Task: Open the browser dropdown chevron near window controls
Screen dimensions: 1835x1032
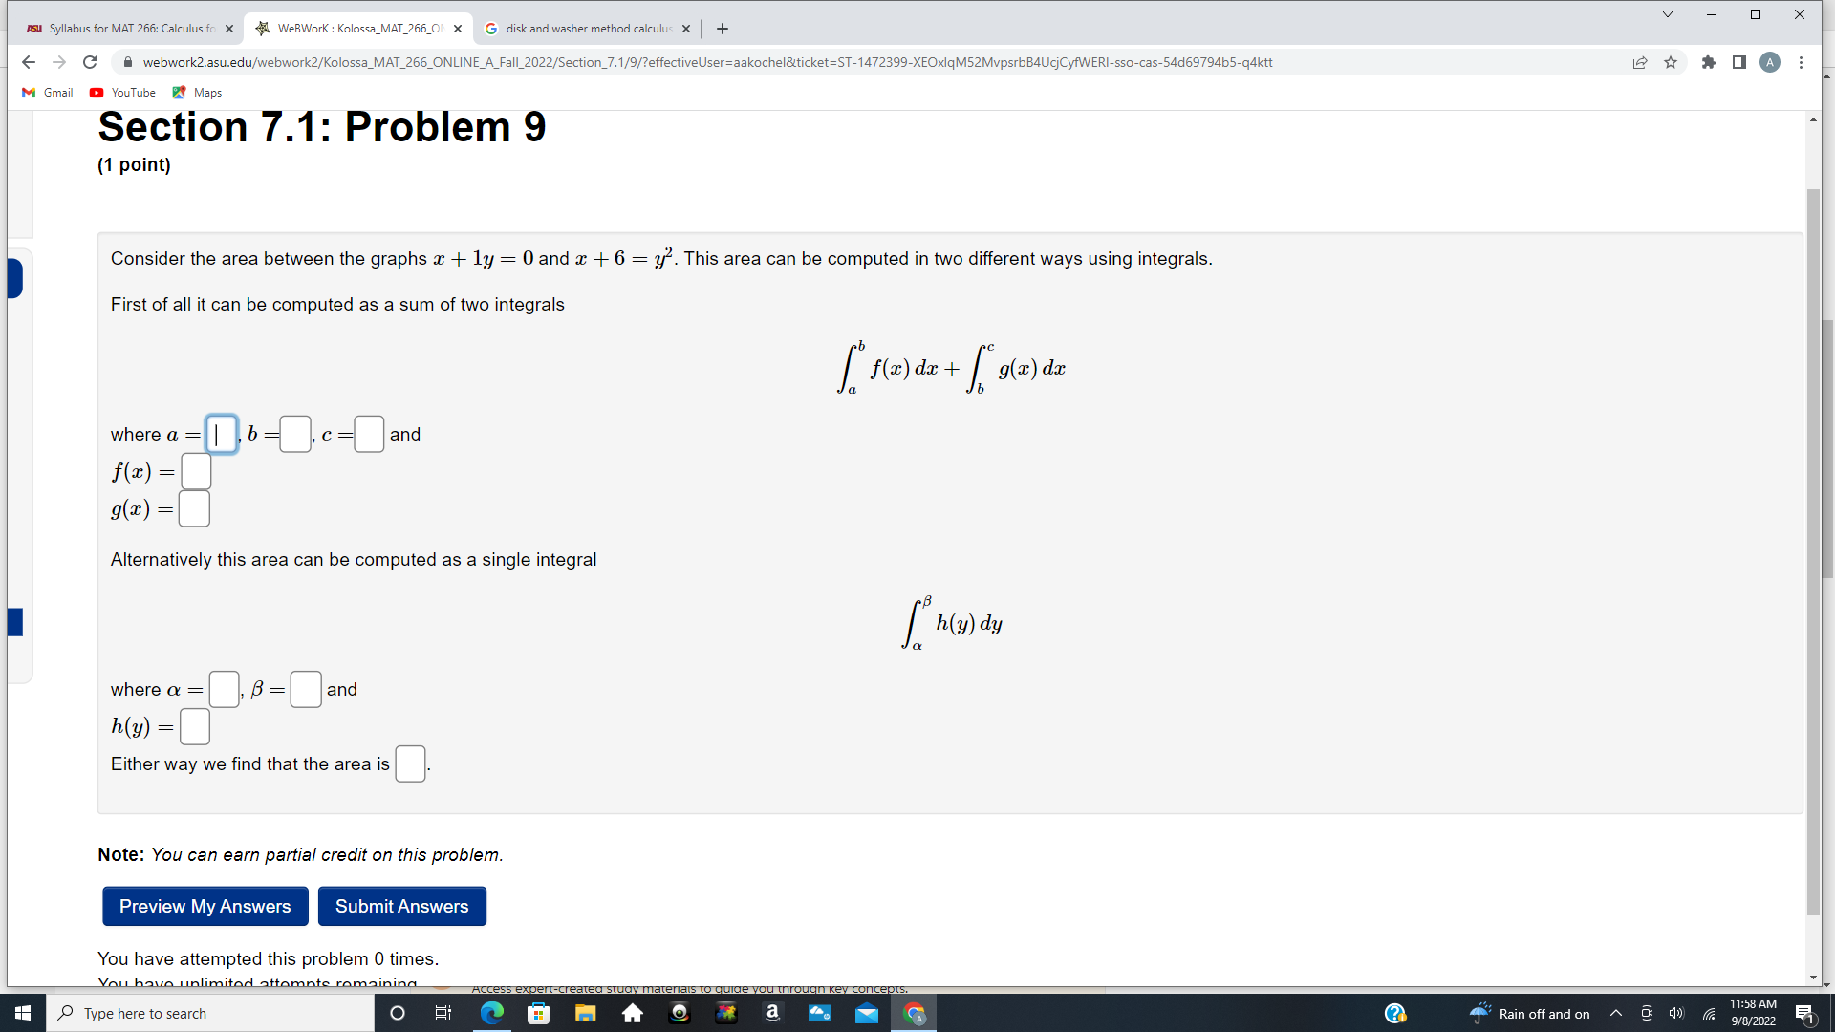Action: [x=1667, y=14]
